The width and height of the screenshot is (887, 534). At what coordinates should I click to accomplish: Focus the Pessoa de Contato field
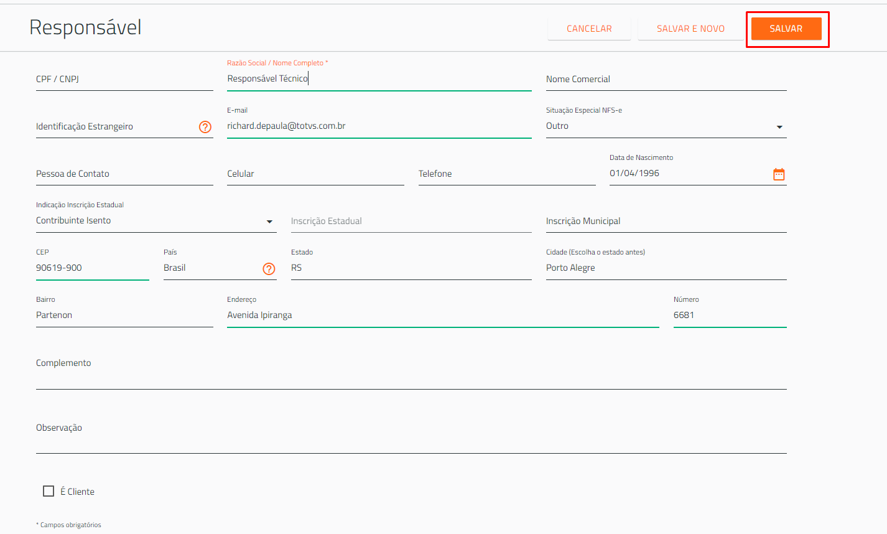coord(124,174)
